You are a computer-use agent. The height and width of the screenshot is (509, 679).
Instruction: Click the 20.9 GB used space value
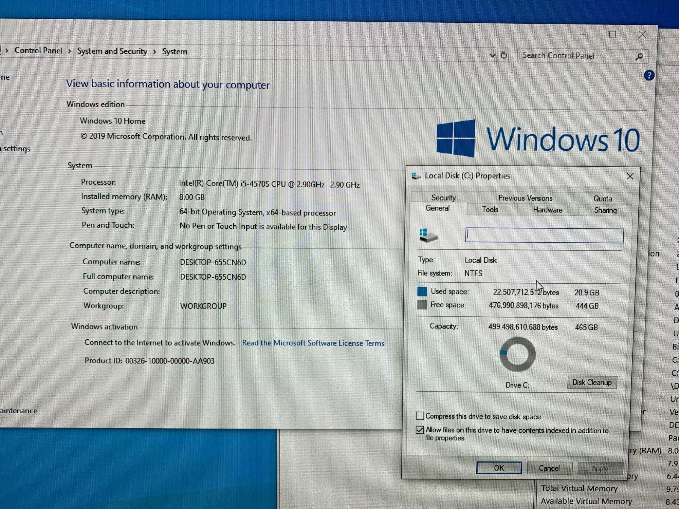[x=587, y=293]
